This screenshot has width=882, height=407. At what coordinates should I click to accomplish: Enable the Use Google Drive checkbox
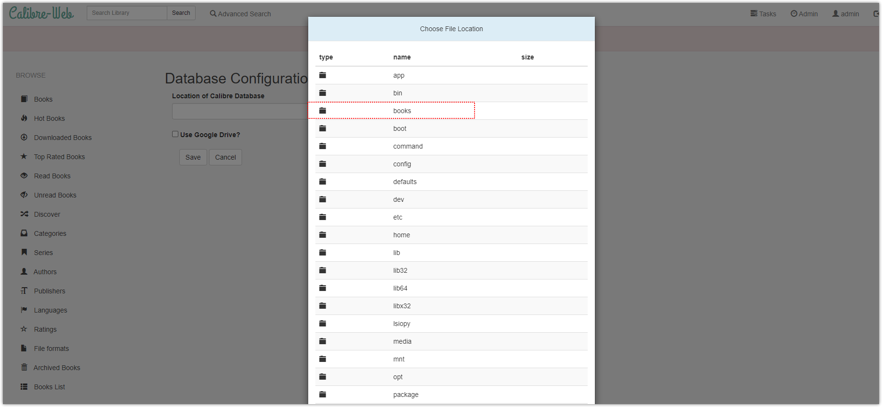175,134
